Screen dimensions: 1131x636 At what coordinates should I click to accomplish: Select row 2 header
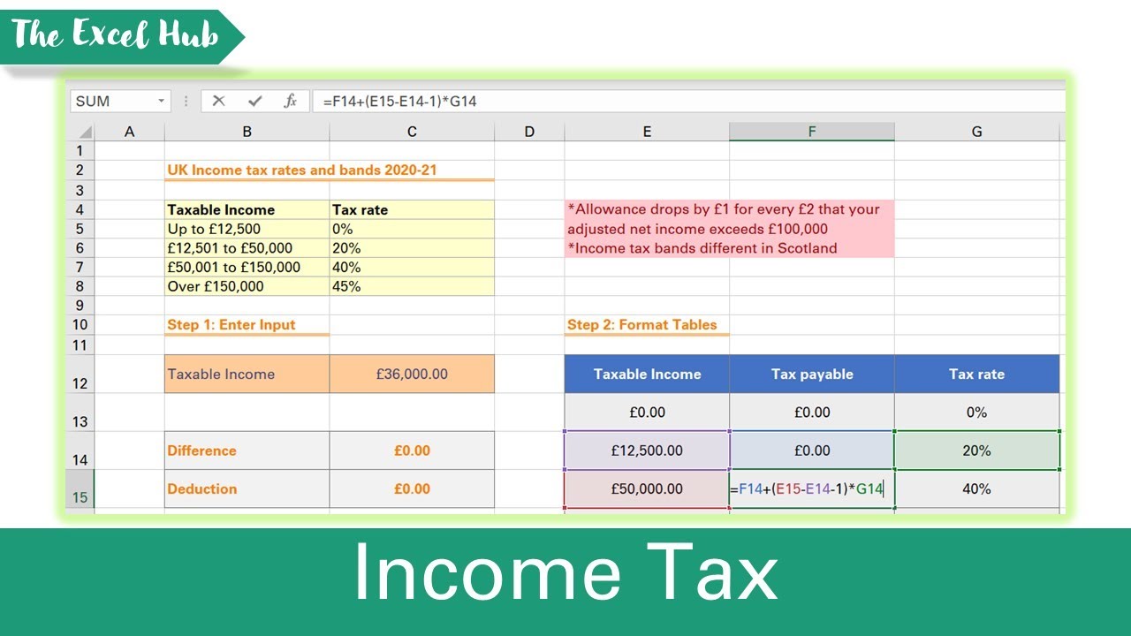coord(81,170)
